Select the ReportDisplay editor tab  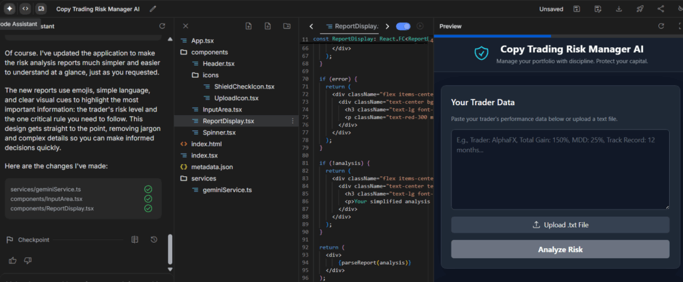[352, 27]
